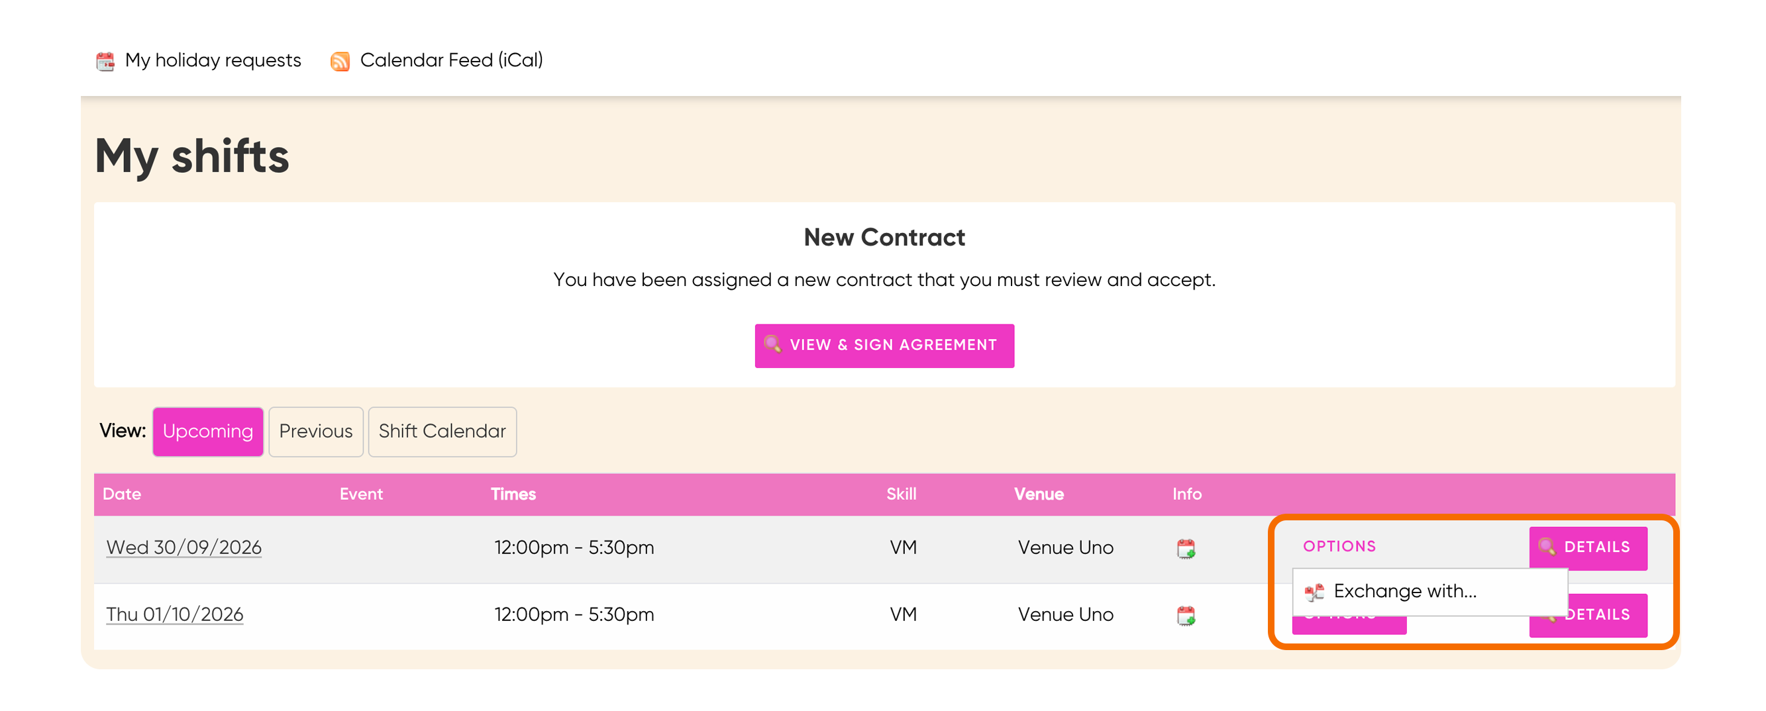Switch to the Previous shifts view
This screenshot has height=711, width=1766.
pyautogui.click(x=315, y=432)
